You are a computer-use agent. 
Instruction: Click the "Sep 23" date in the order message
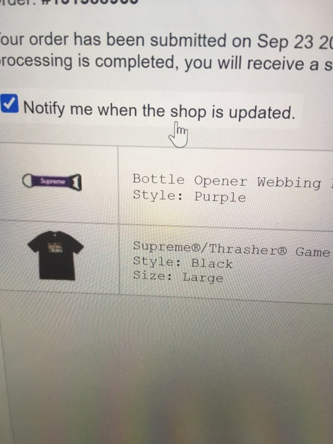[x=286, y=42]
